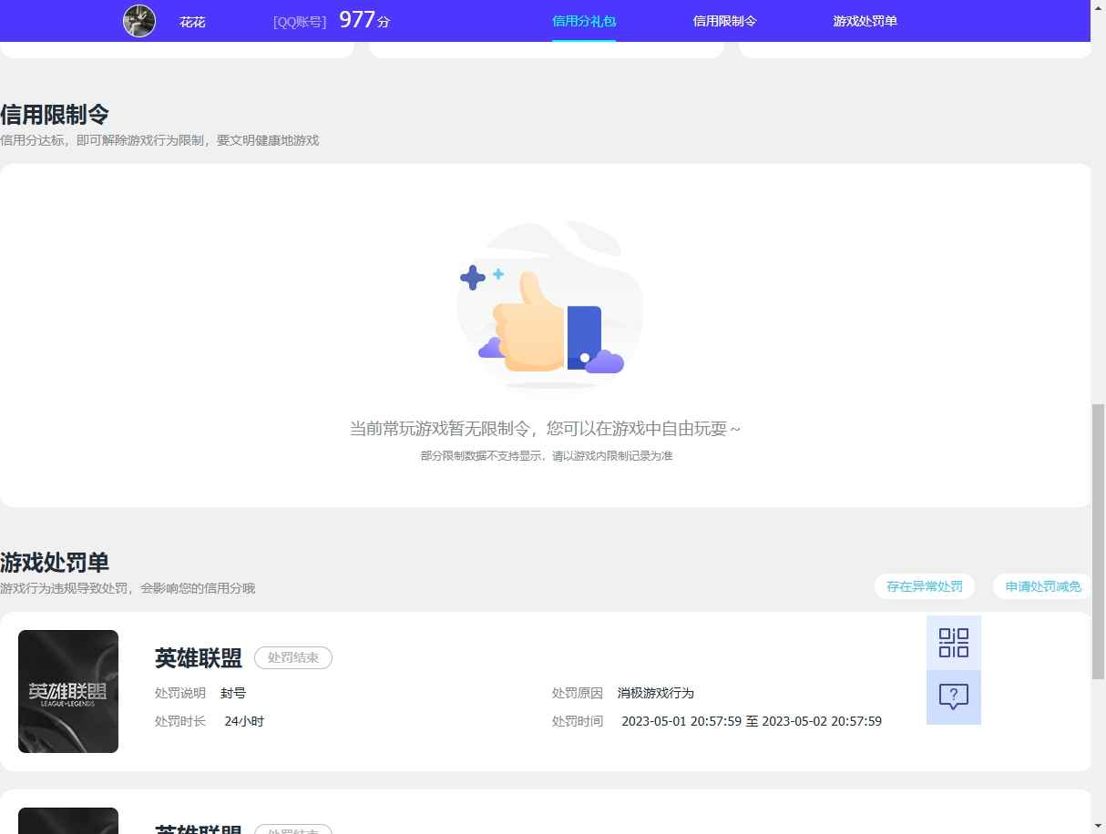Viewport: 1106px width, 834px height.
Task: Click the [QQ账号] label
Action: point(300,22)
